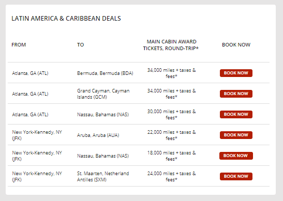Book JFK to St. Maarten flight
Viewport: 283px width, 201px height.
pyautogui.click(x=236, y=176)
